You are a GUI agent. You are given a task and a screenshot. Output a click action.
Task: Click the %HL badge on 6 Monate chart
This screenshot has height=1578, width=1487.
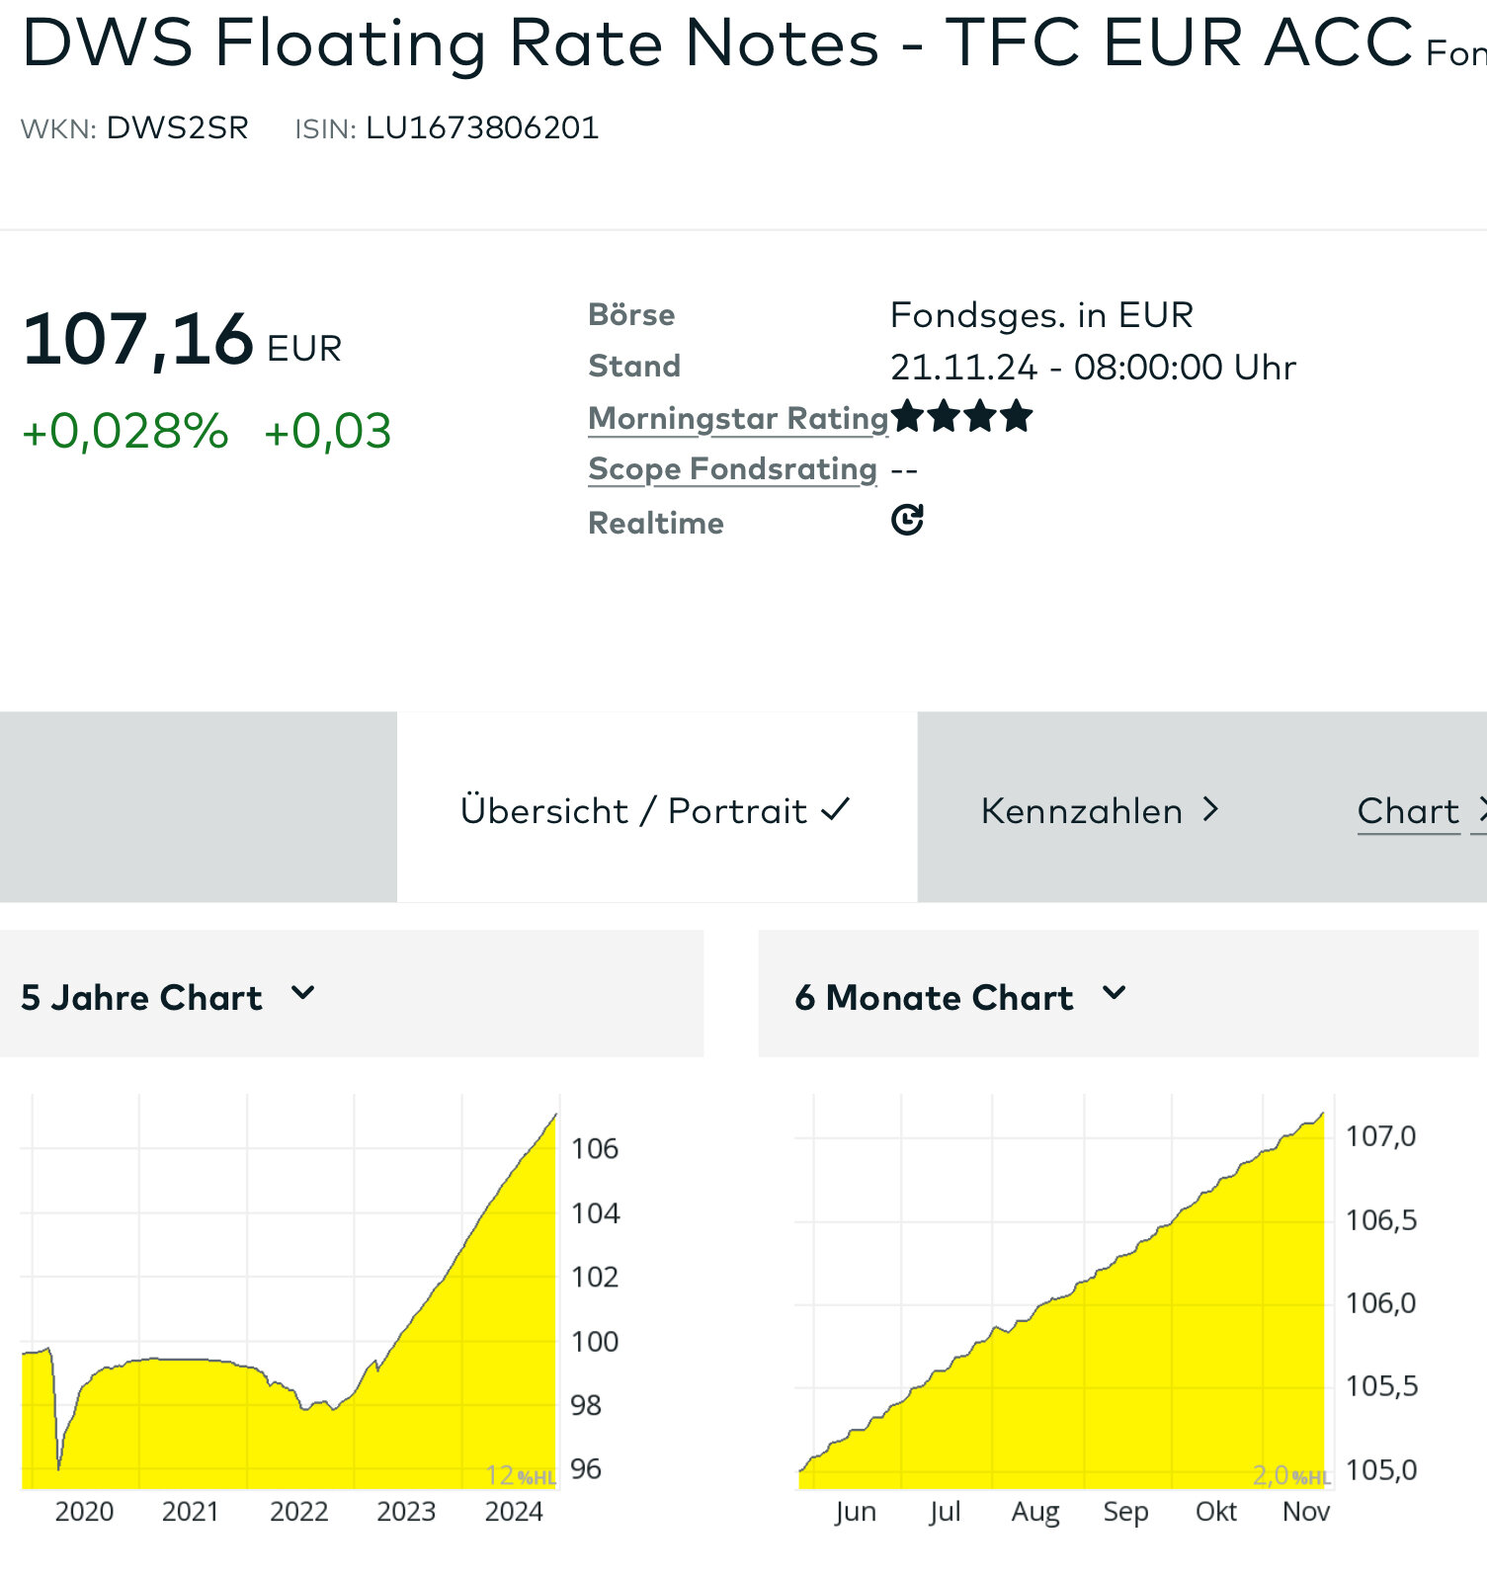(1310, 1478)
